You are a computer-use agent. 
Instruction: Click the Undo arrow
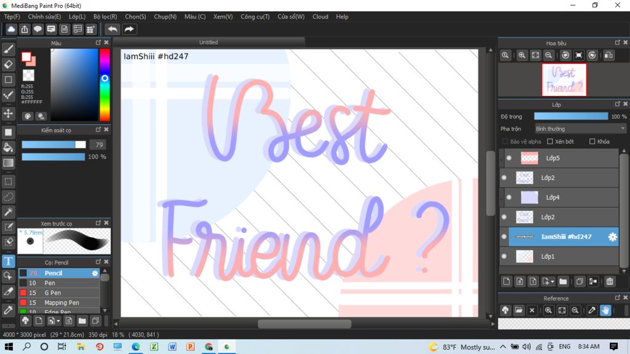point(113,29)
